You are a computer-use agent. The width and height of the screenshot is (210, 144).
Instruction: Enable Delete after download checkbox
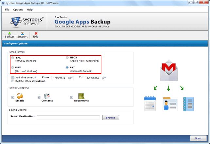click(x=13, y=81)
